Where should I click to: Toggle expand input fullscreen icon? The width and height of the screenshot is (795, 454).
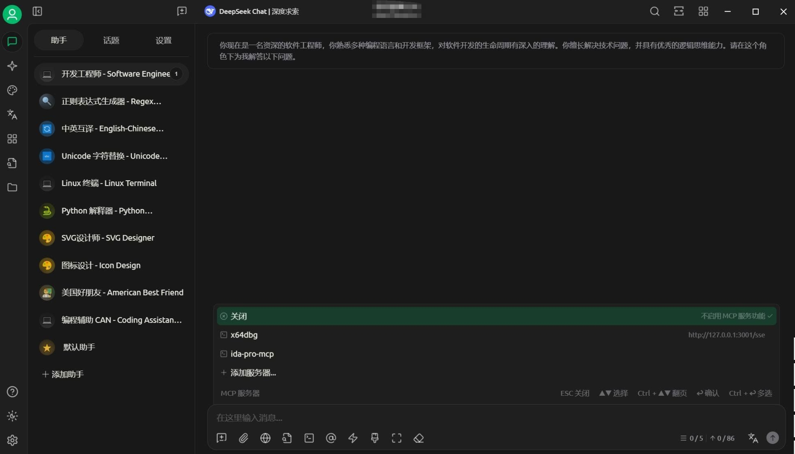(396, 438)
